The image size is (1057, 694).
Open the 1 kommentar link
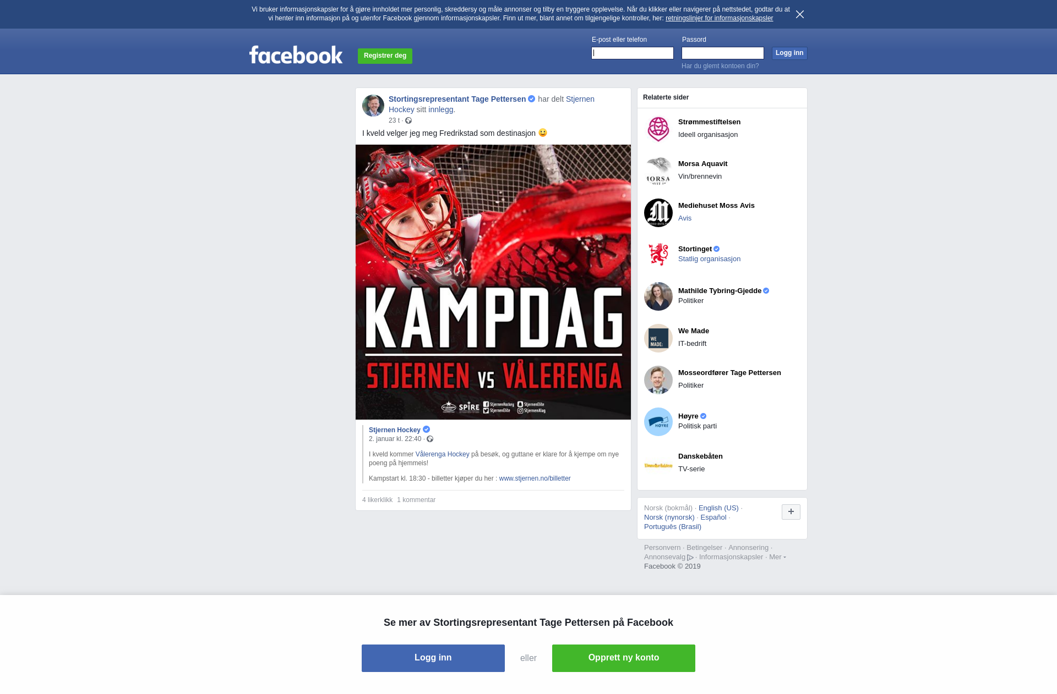[x=416, y=500]
